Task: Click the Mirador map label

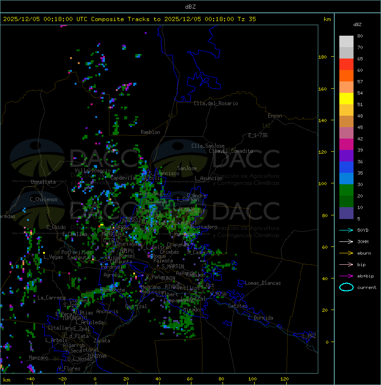Action: click(x=193, y=310)
